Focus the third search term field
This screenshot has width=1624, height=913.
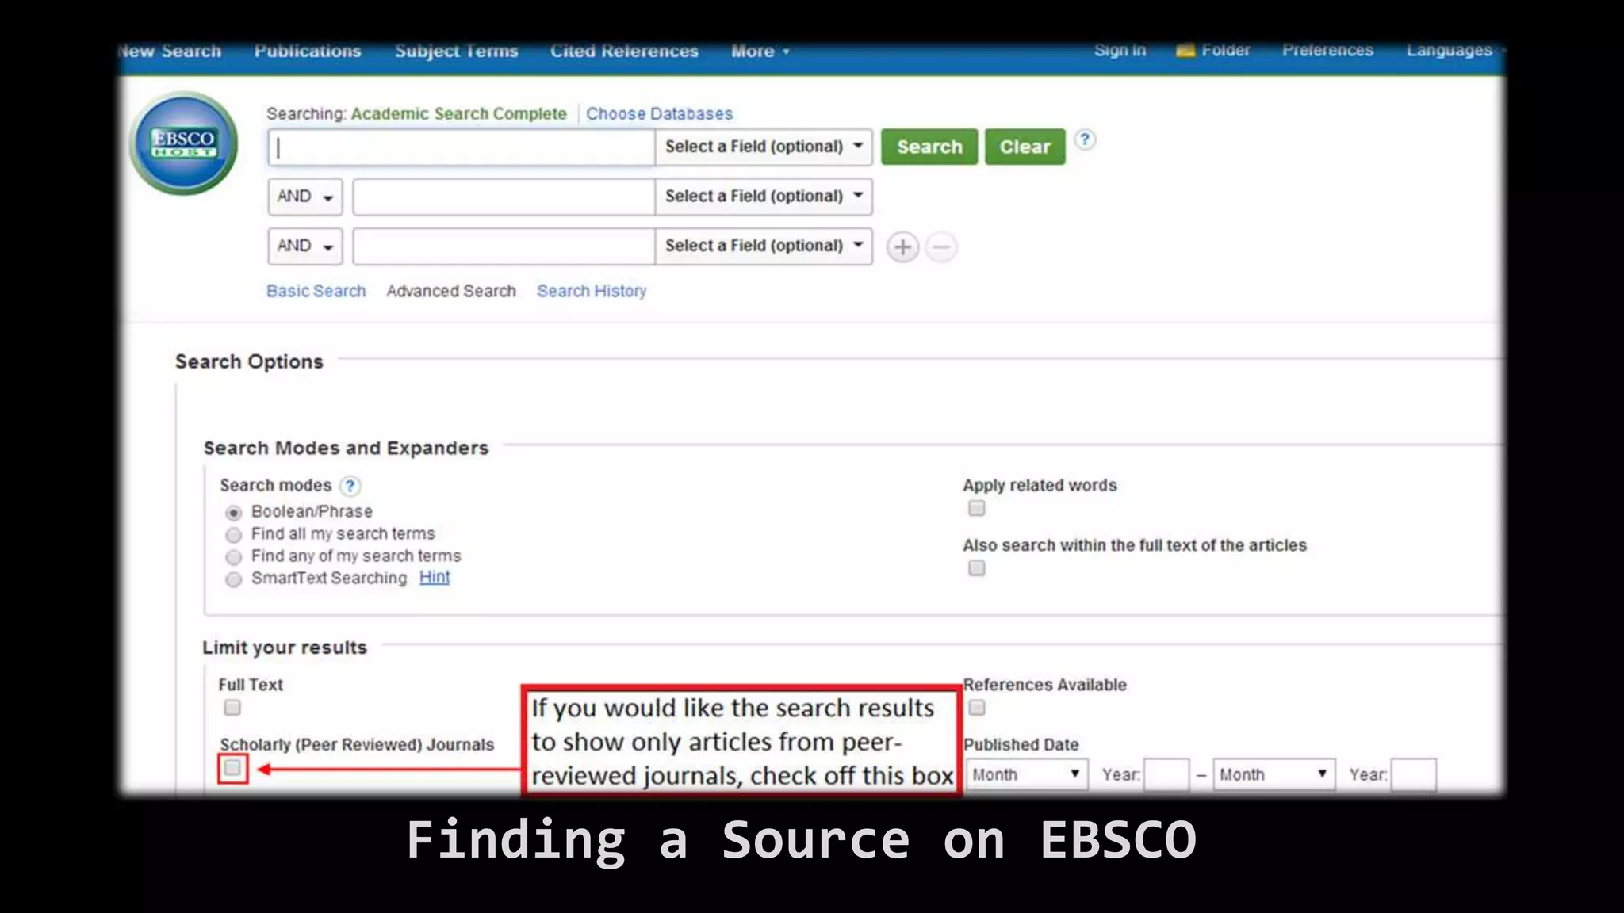(504, 246)
